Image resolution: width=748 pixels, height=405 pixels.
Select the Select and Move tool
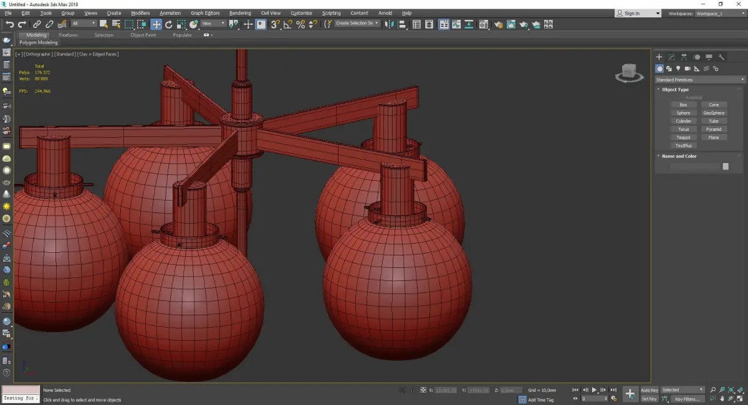(156, 24)
